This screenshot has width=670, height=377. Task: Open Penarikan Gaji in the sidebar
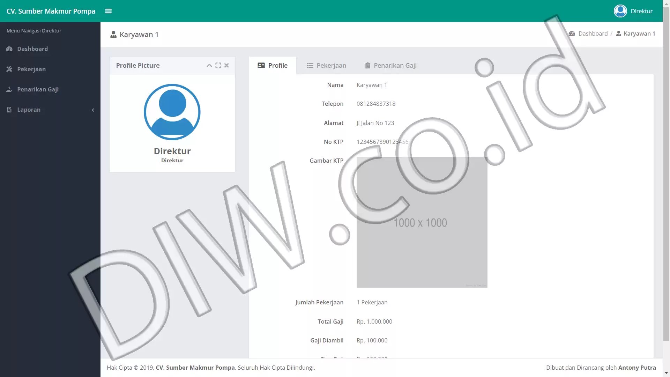tap(50, 89)
